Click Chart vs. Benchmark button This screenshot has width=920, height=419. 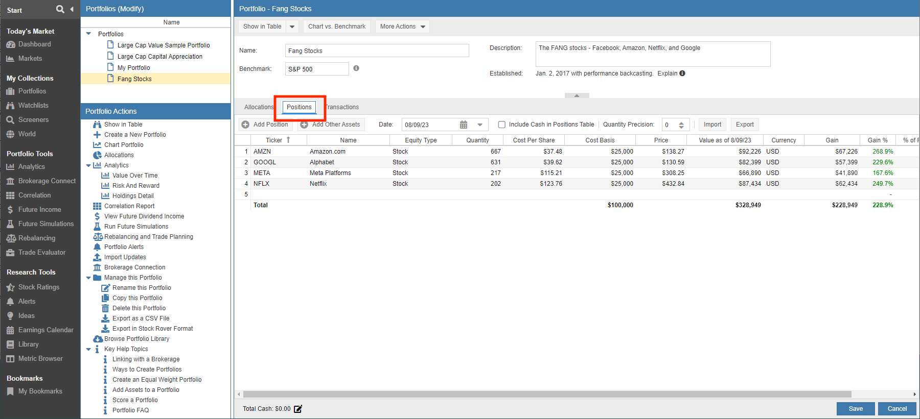(x=337, y=27)
